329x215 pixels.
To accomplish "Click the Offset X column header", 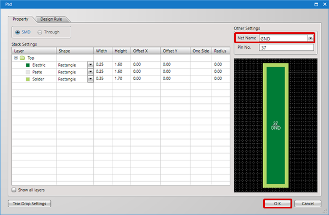I will [x=146, y=51].
